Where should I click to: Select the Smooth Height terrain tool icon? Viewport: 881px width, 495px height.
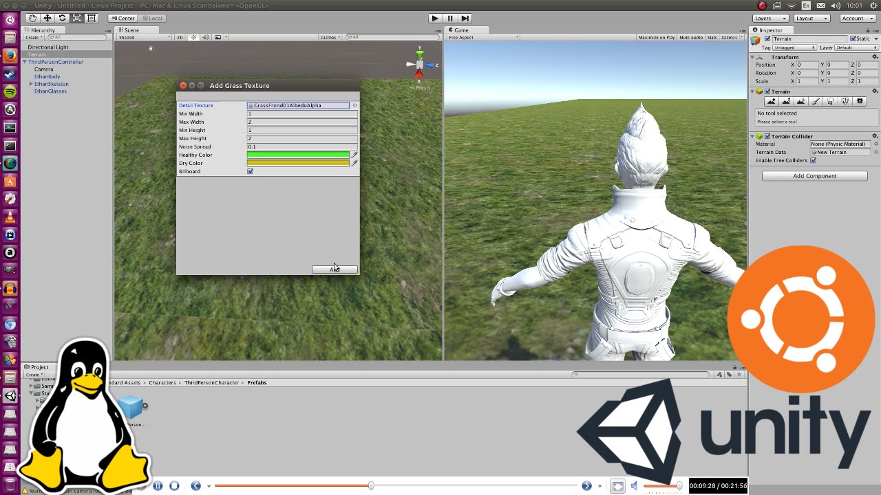coord(800,101)
